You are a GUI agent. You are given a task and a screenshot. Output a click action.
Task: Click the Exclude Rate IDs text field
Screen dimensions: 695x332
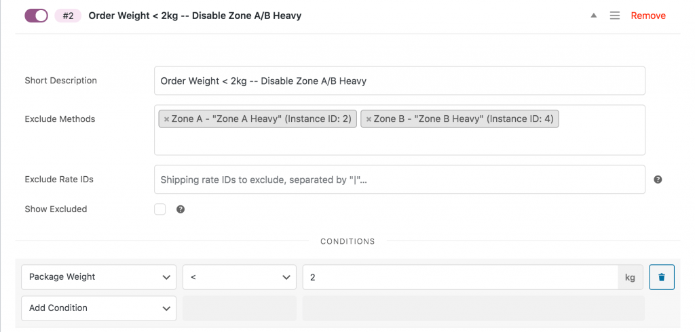[x=399, y=180]
